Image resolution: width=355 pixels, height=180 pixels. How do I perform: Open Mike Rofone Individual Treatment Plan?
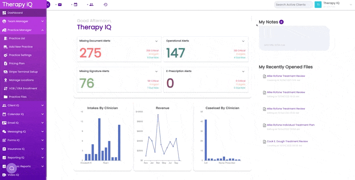291,125
